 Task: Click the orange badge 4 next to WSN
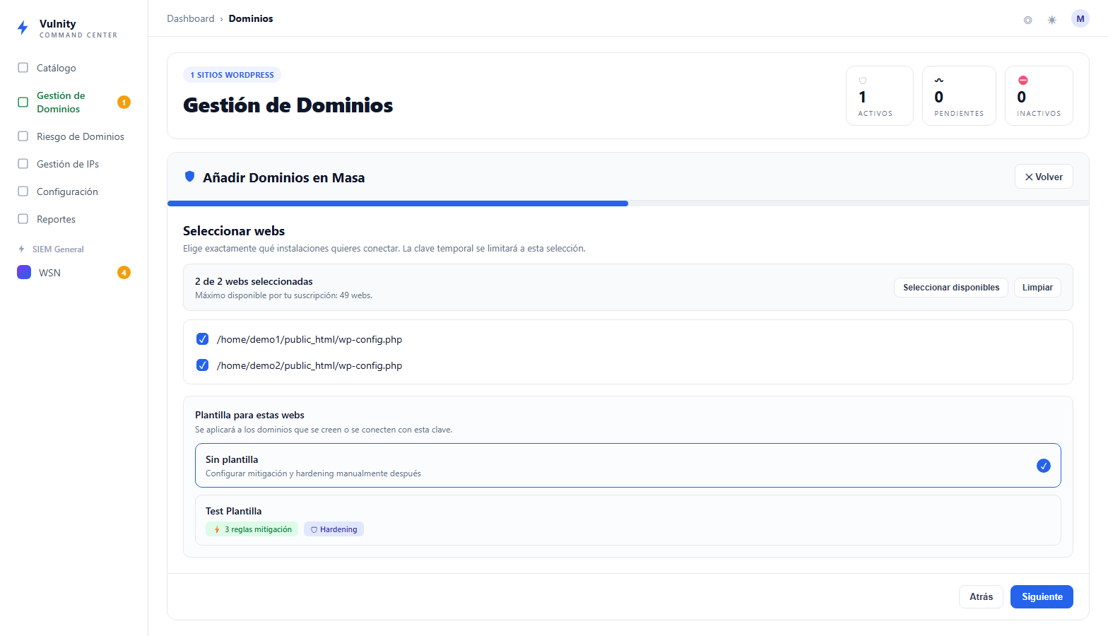point(124,273)
